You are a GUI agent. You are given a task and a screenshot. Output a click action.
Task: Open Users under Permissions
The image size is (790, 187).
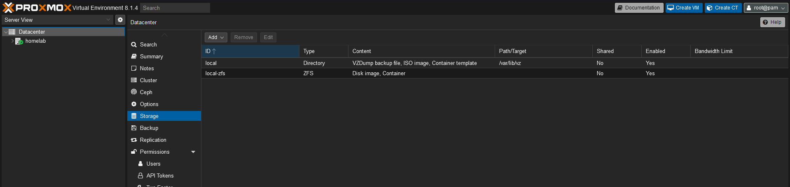point(153,164)
